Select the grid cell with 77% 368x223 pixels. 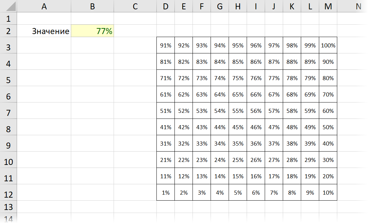274,78
